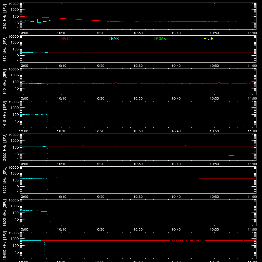Screen dimensions: 262x262
Task: Click the 10000 y-axis value of the 8800 MHz panel
Action: (14, 200)
